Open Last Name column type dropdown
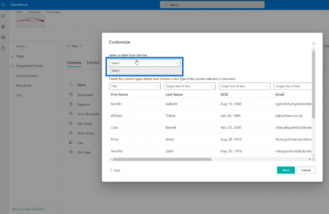Viewport: 329px width, 214px height. pos(189,86)
